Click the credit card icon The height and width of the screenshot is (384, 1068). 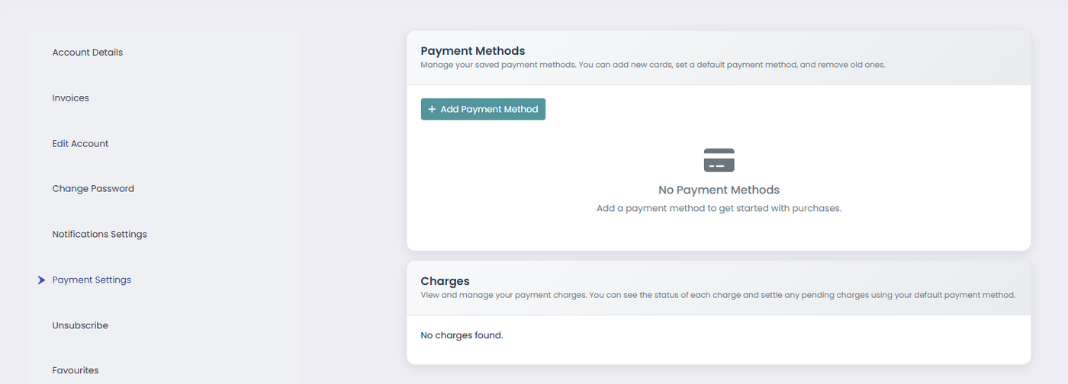719,161
